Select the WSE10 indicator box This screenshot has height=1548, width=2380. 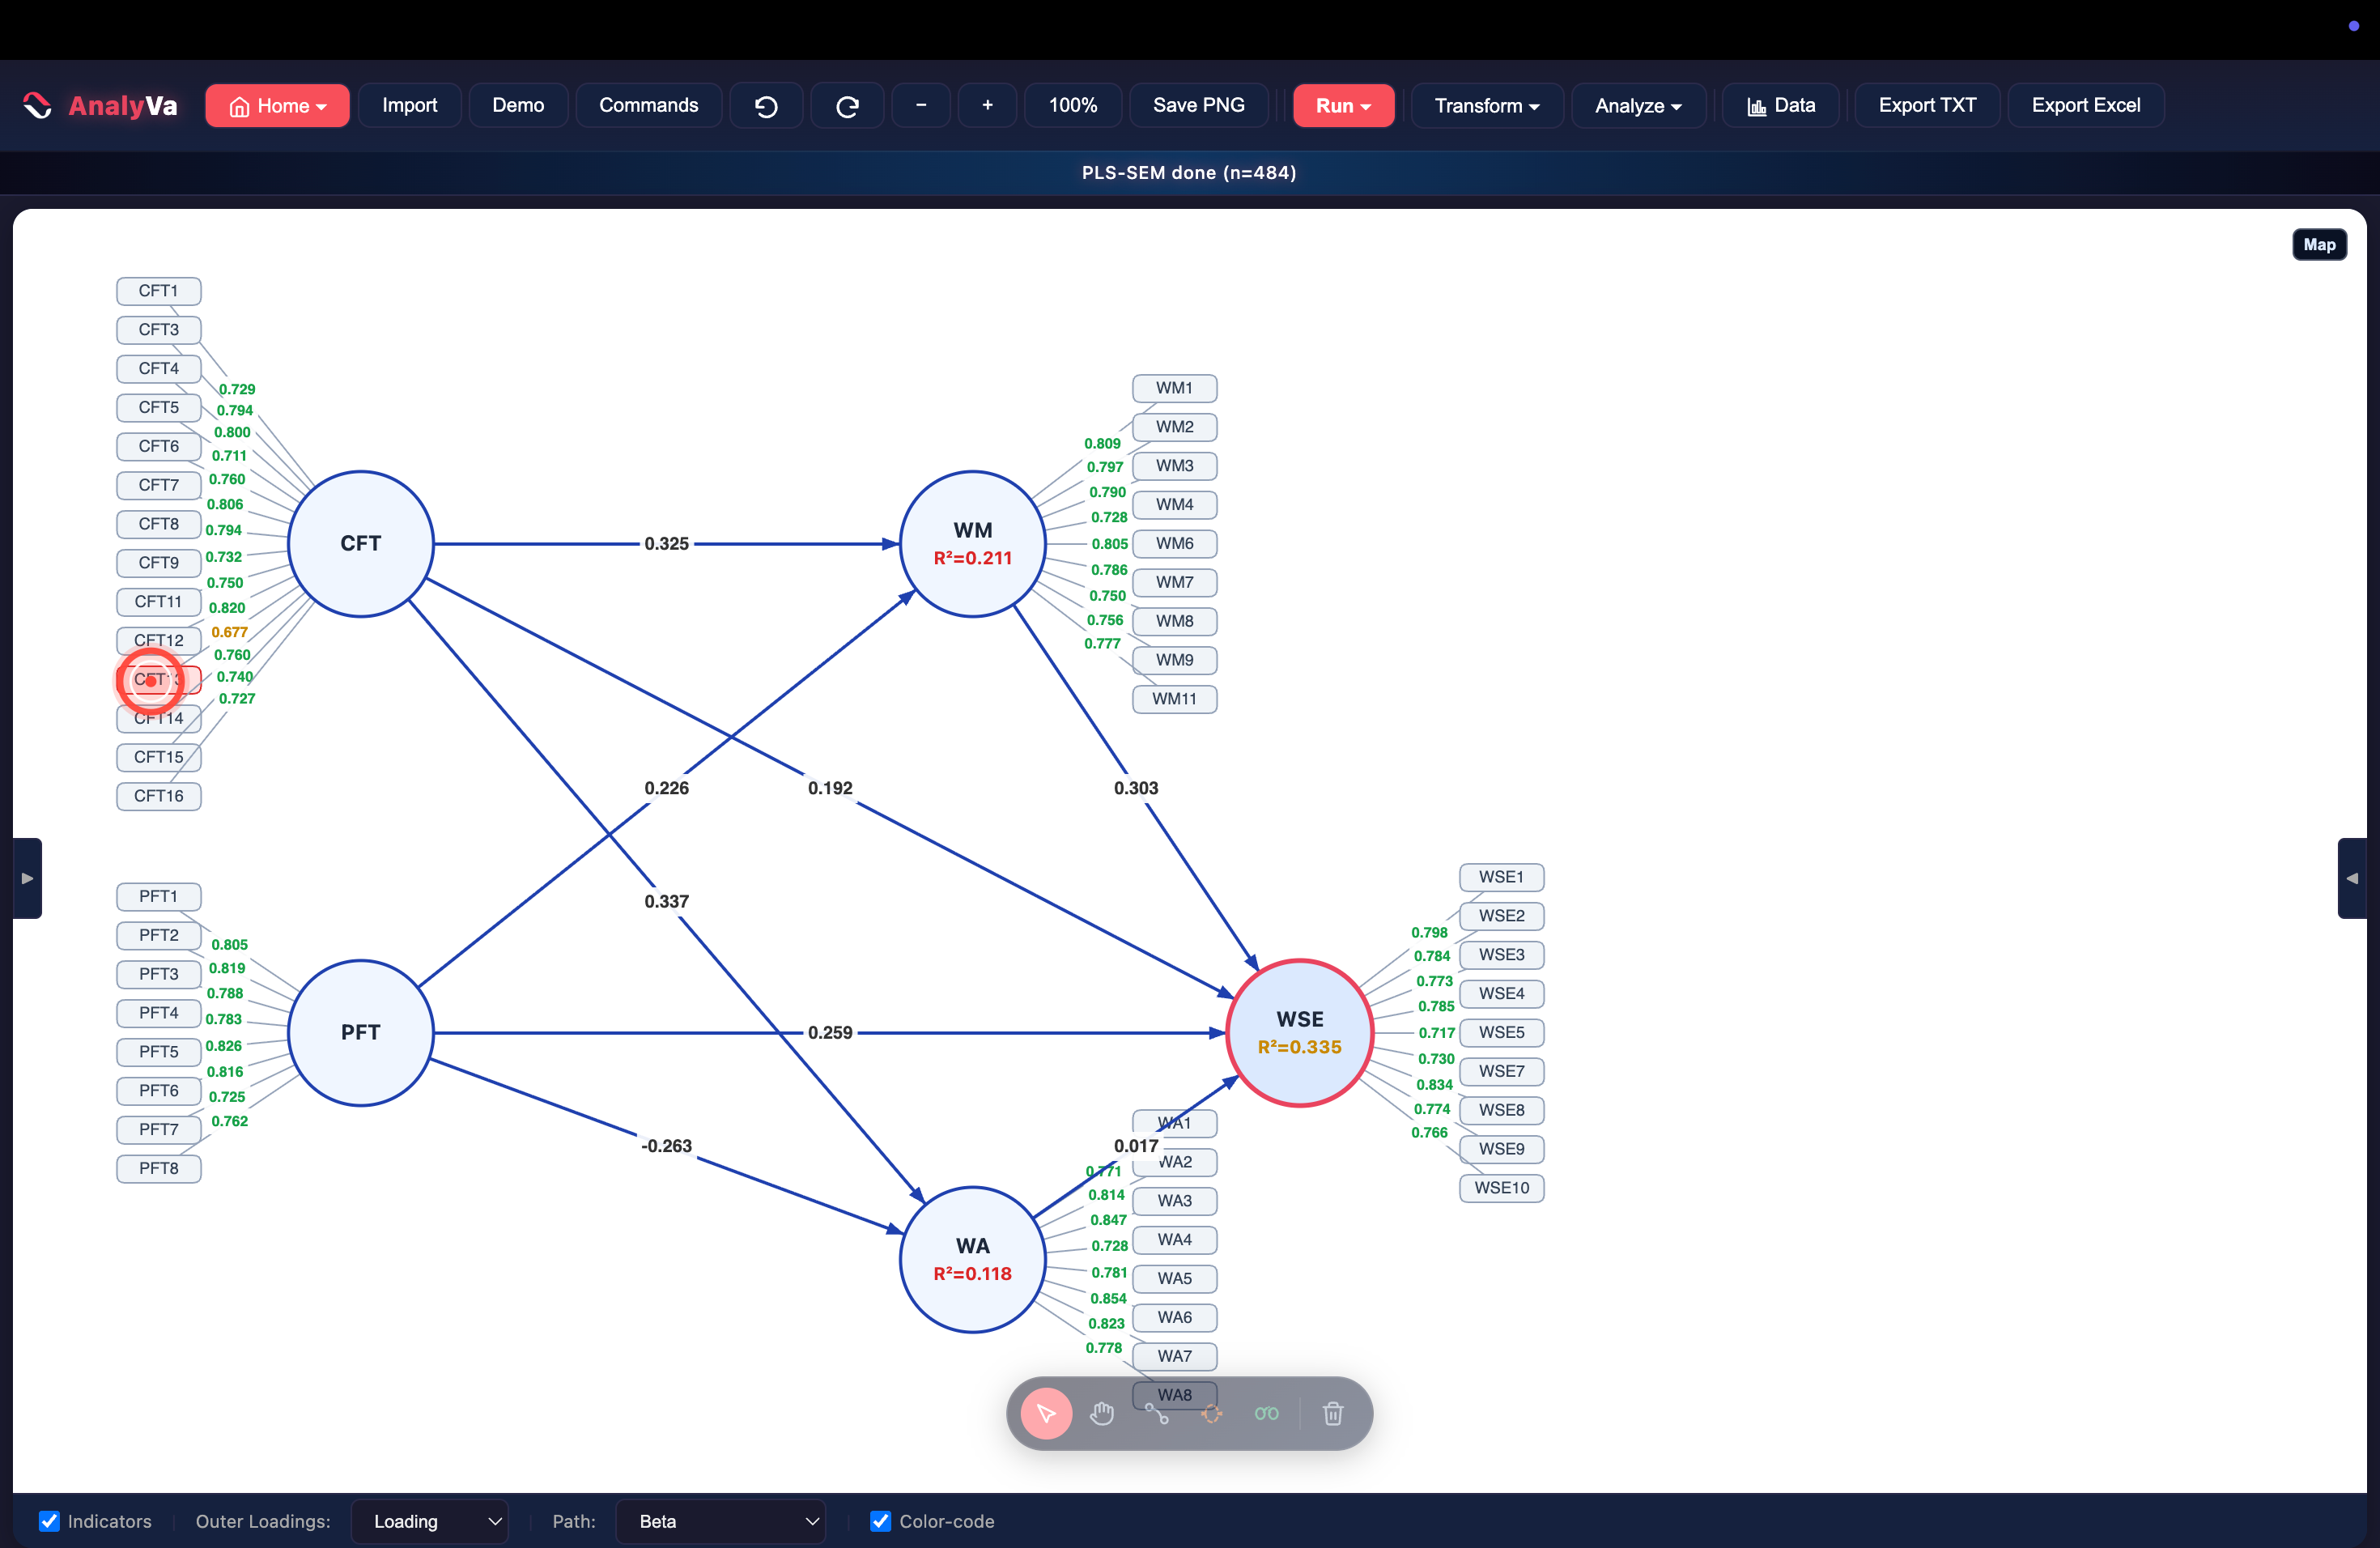tap(1502, 1188)
